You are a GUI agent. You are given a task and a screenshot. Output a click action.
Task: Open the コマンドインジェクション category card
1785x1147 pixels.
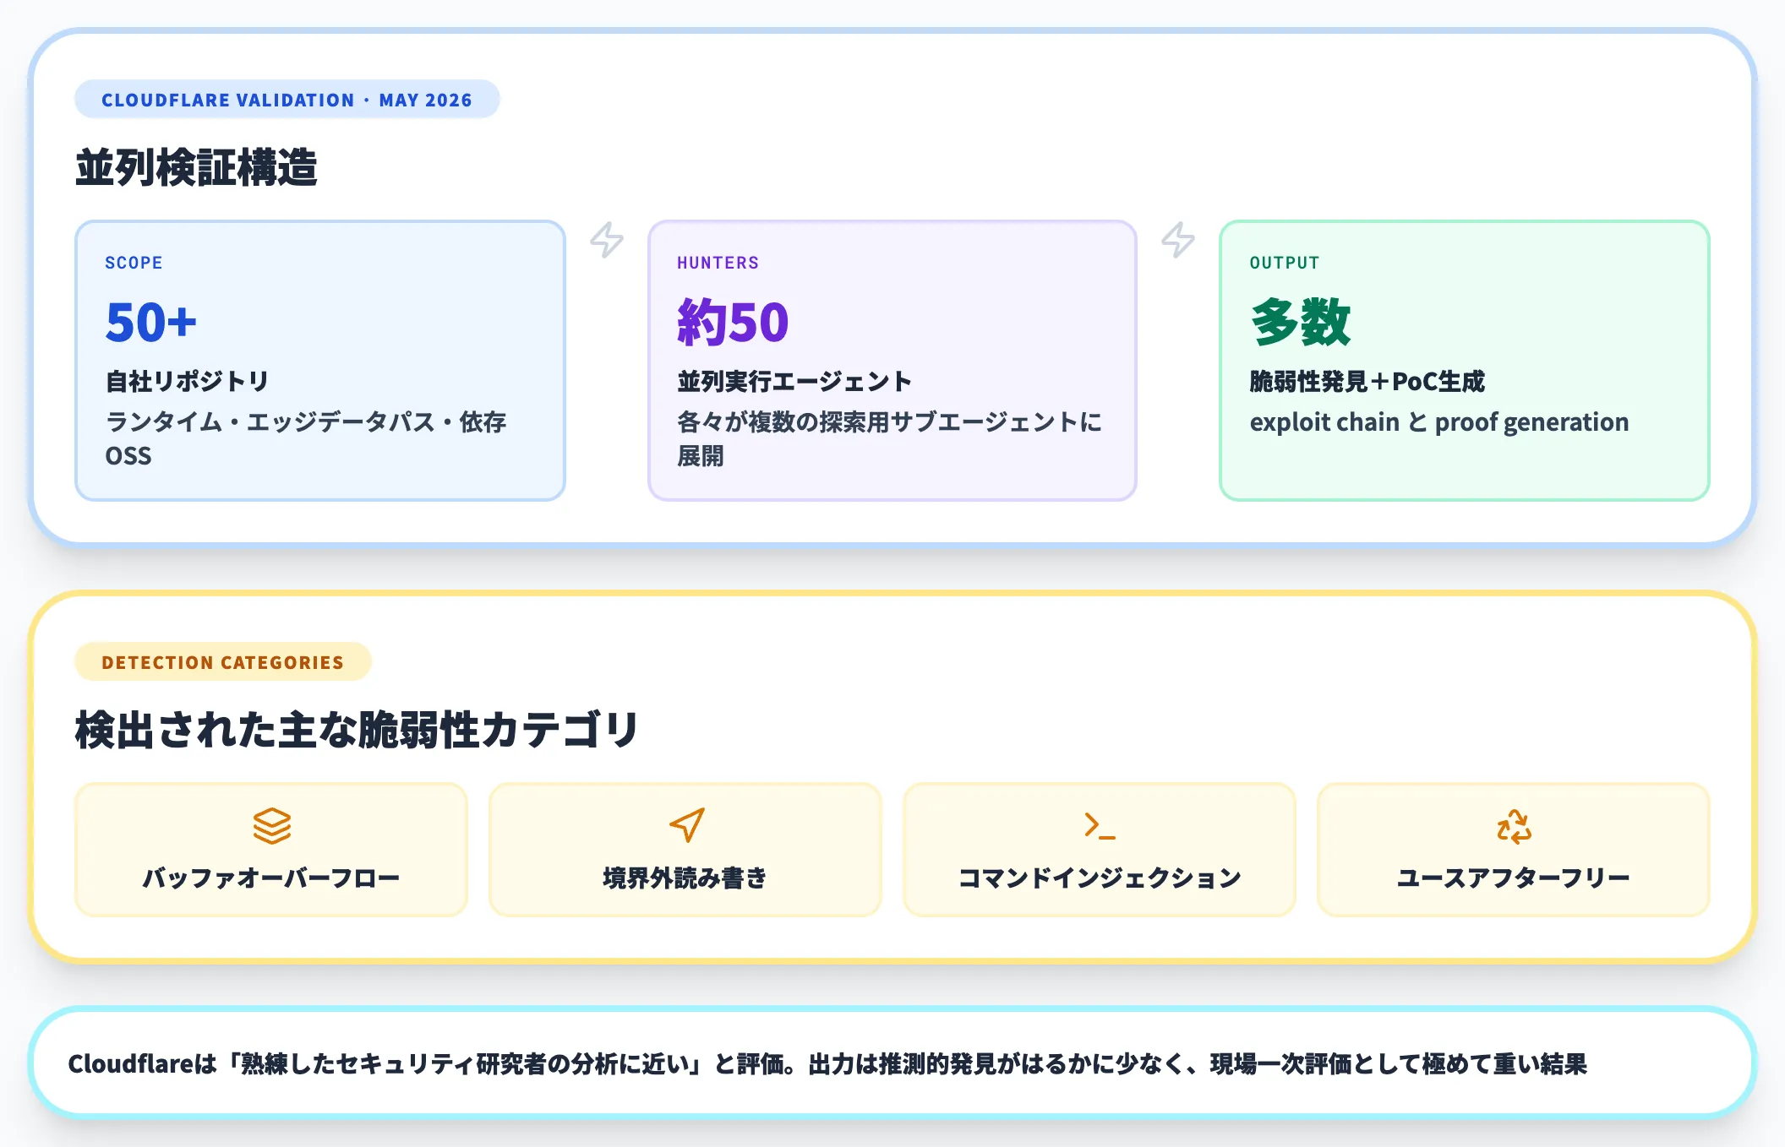tap(1100, 850)
